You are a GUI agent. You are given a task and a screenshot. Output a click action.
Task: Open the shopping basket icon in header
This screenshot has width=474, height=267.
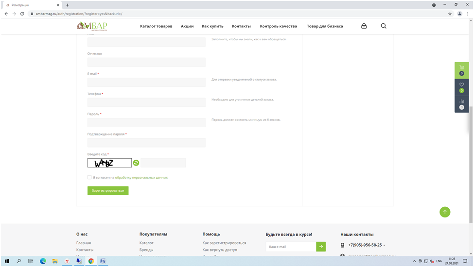tap(364, 26)
